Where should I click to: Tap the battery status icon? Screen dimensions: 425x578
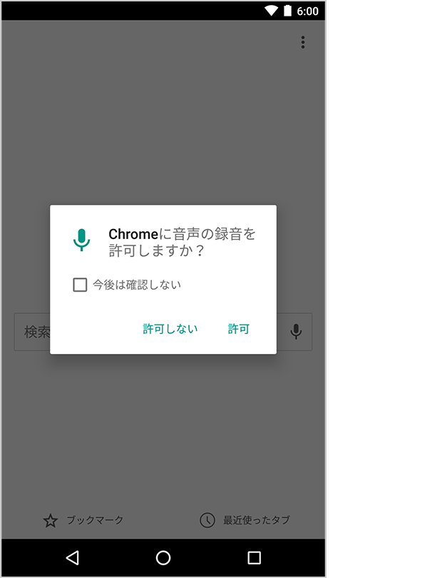click(287, 11)
